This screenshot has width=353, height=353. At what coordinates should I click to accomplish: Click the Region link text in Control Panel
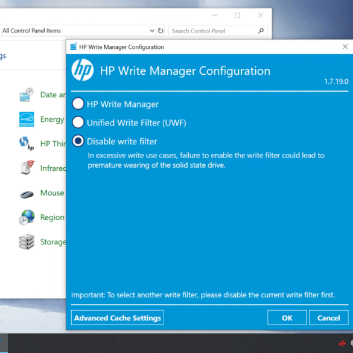pos(52,218)
